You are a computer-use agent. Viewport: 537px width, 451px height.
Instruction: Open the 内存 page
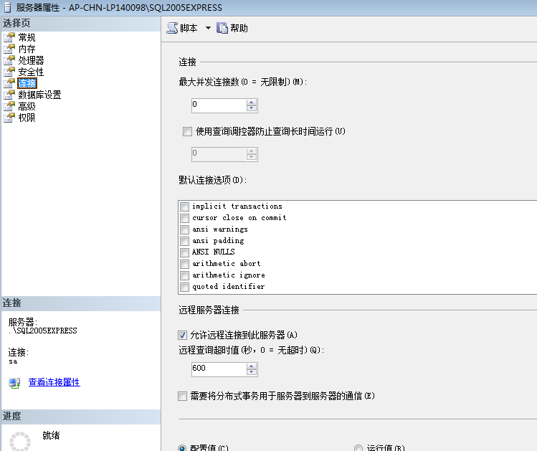(x=27, y=49)
